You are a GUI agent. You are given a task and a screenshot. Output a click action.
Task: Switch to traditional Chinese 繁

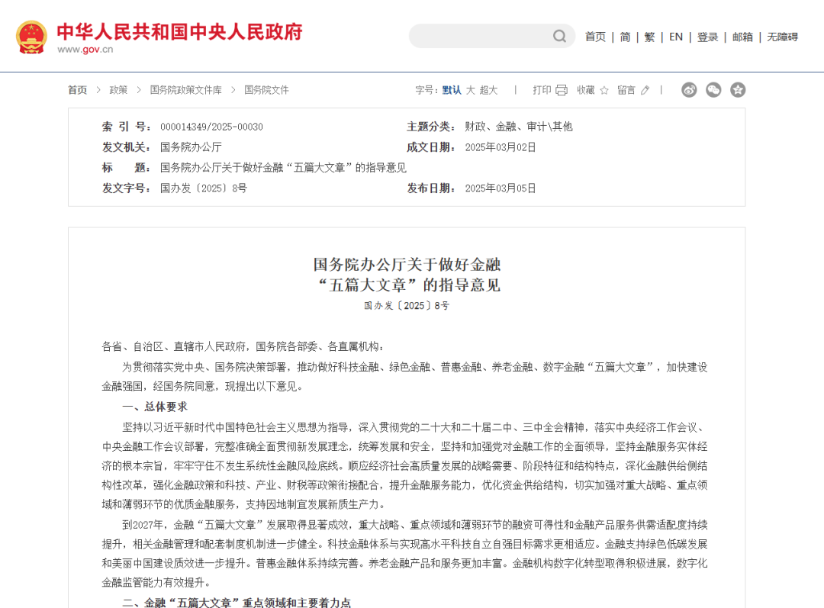coord(649,37)
